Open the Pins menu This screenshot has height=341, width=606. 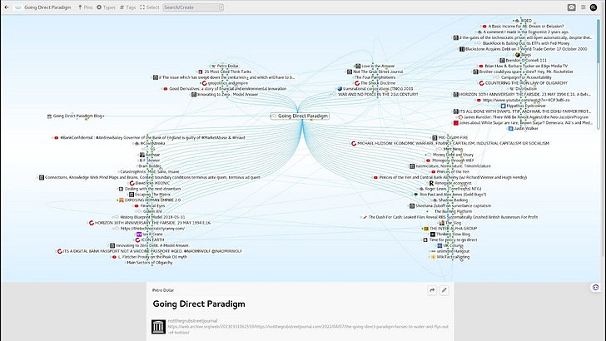click(x=86, y=7)
